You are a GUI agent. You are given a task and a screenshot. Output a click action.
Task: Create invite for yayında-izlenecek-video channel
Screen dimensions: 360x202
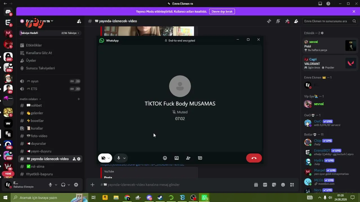(74, 159)
